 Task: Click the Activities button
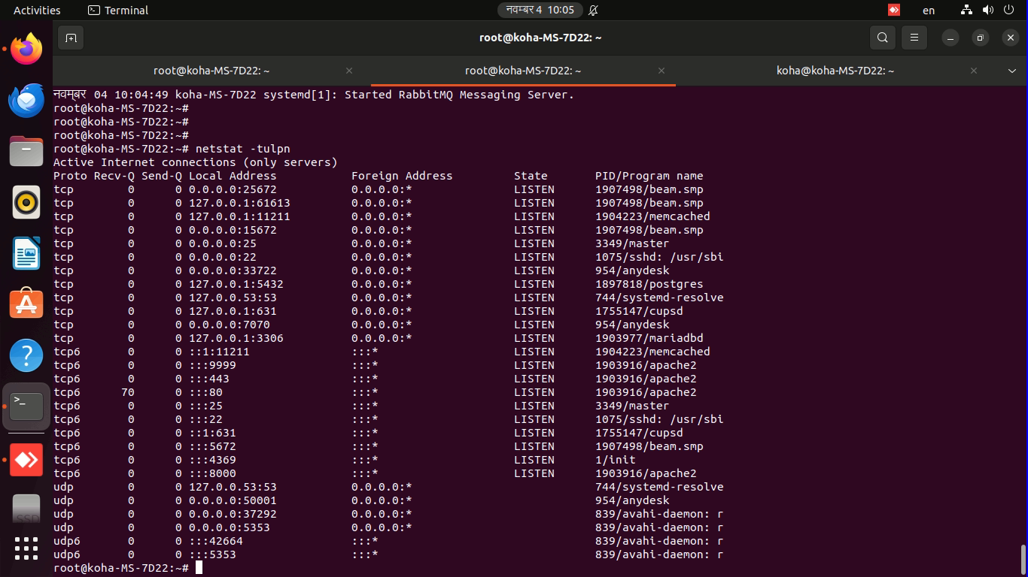[x=37, y=11]
